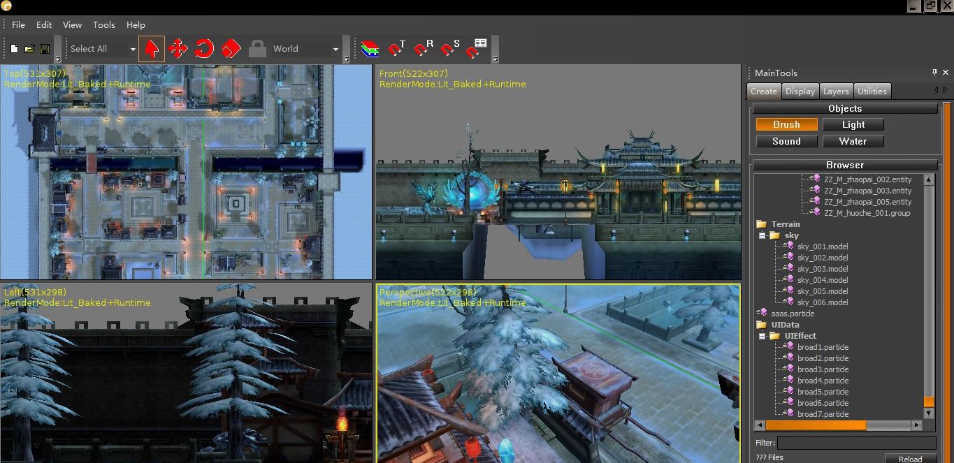Viewport: 954px width, 463px height.
Task: Collapse the Browser section header
Action: (845, 165)
